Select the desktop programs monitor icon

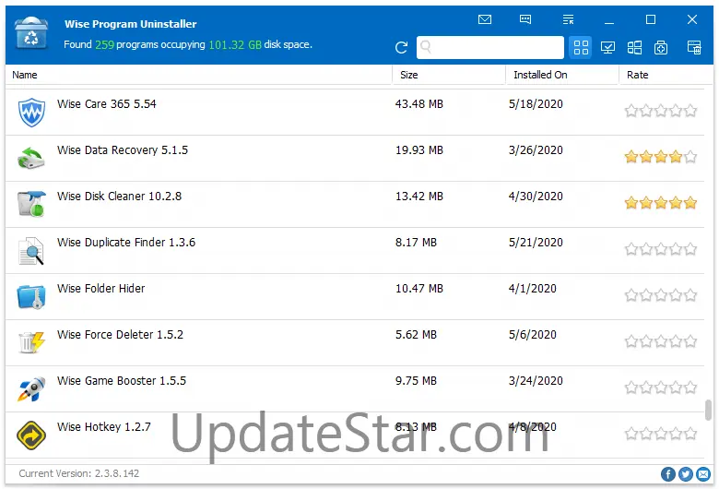[x=608, y=47]
